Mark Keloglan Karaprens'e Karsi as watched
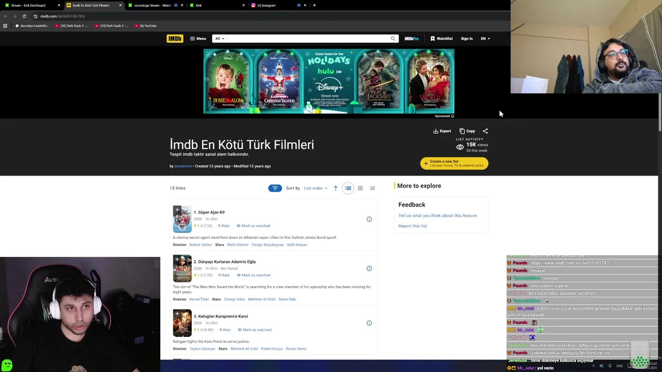 (254, 330)
